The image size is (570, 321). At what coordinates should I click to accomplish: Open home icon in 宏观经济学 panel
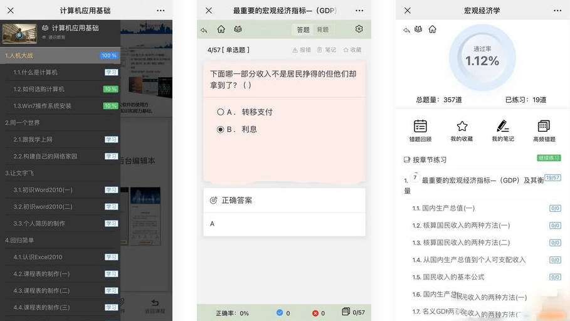pyautogui.click(x=432, y=29)
